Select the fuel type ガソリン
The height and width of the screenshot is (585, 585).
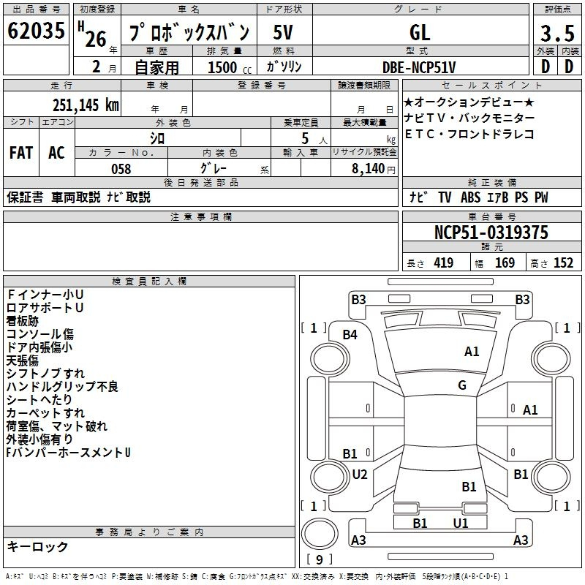[284, 67]
